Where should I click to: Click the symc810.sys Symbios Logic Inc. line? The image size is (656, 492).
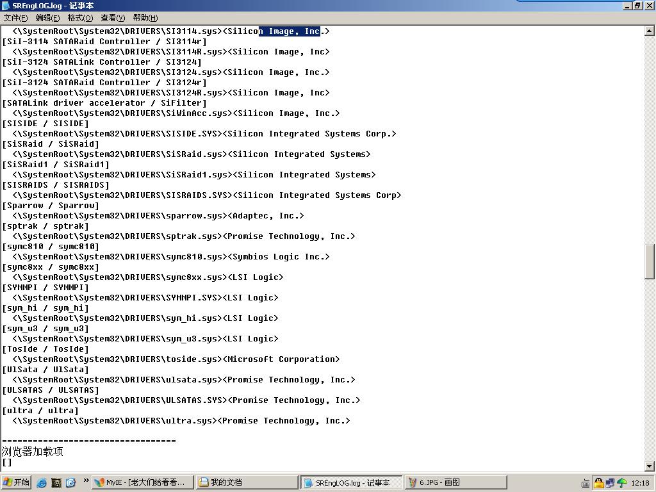[171, 257]
